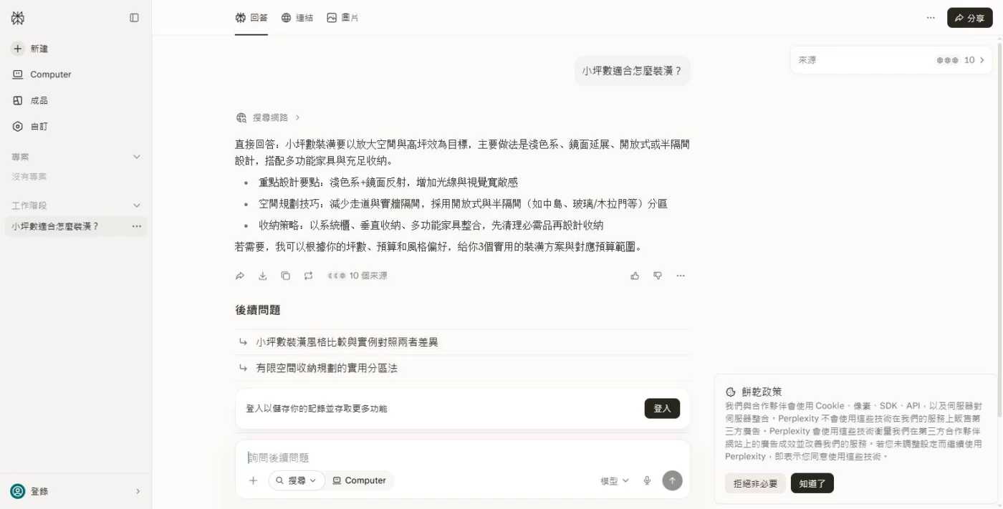Open more actions for the answer

681,276
